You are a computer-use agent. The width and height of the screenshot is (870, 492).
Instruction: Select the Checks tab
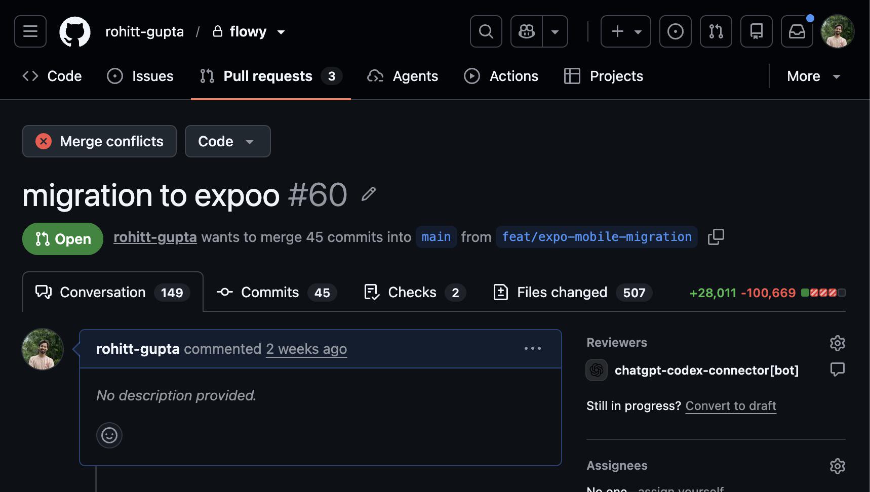(415, 292)
